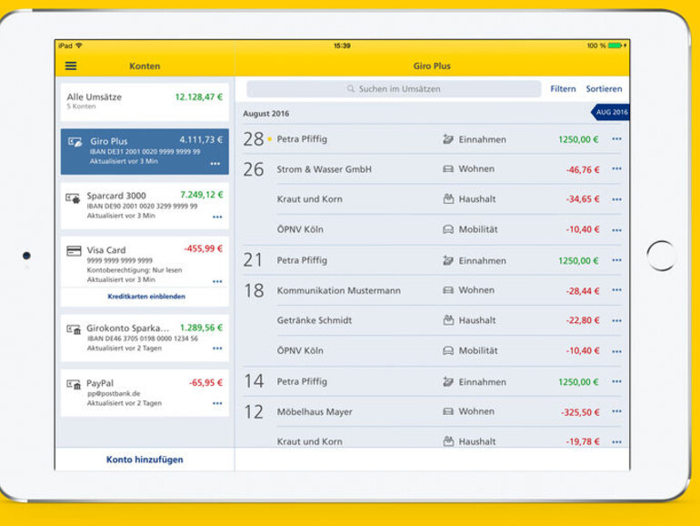Click the Giro Plus account icon
Screen dimensions: 700x526
(x=75, y=142)
